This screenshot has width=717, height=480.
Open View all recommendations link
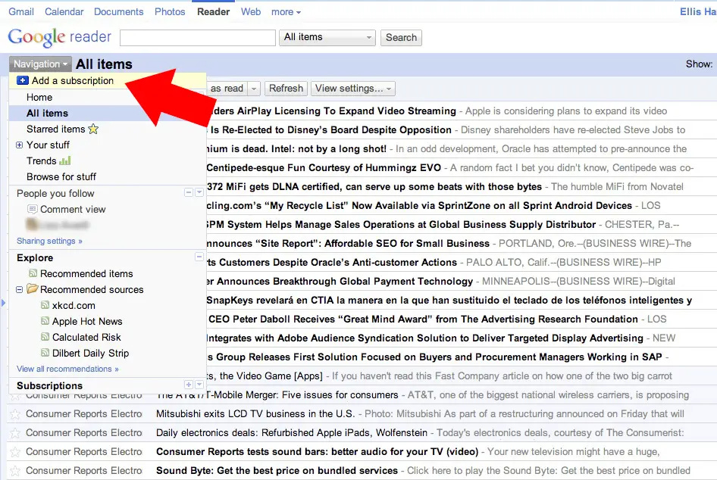(x=67, y=369)
